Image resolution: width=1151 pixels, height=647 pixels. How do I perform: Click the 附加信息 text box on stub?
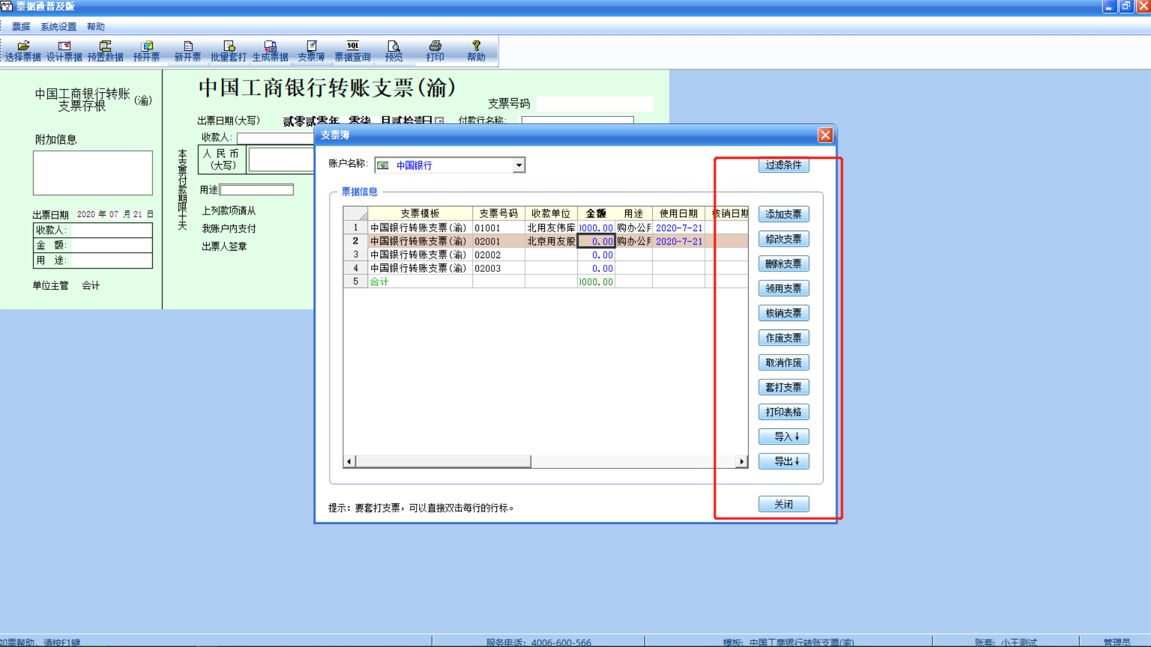(93, 173)
